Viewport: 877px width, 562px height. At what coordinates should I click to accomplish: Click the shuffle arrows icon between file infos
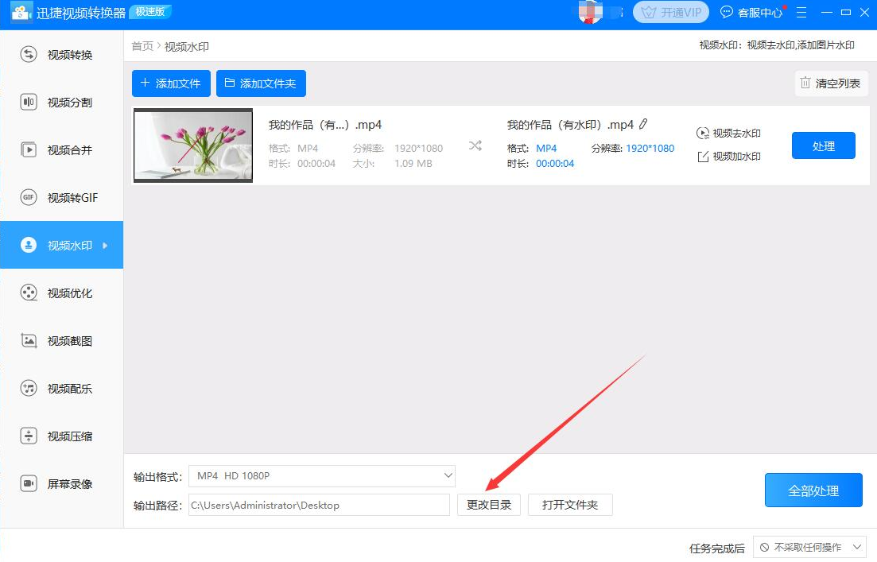475,146
